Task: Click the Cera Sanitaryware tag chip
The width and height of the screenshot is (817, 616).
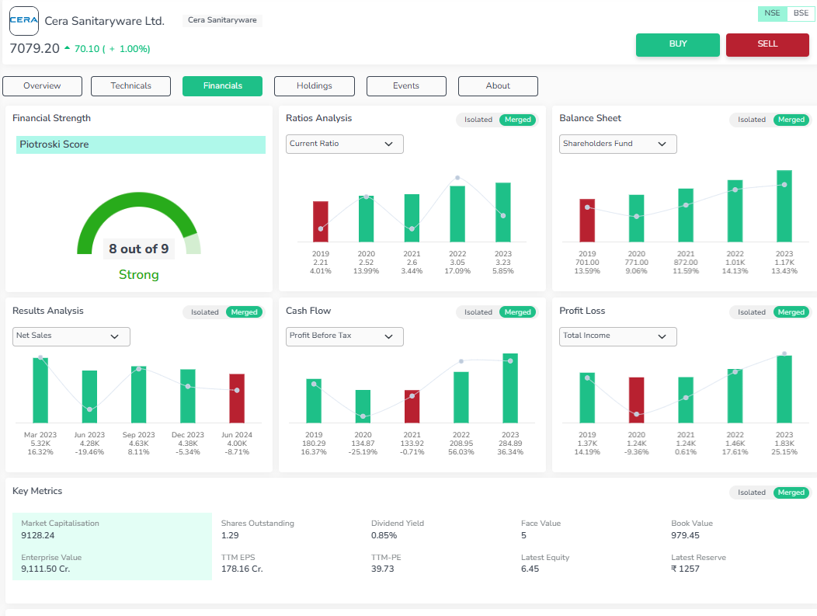Action: click(x=222, y=20)
